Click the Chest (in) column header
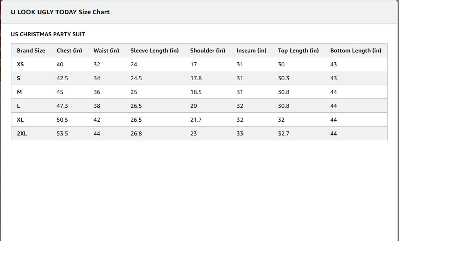The height and width of the screenshot is (262, 469). 69,51
